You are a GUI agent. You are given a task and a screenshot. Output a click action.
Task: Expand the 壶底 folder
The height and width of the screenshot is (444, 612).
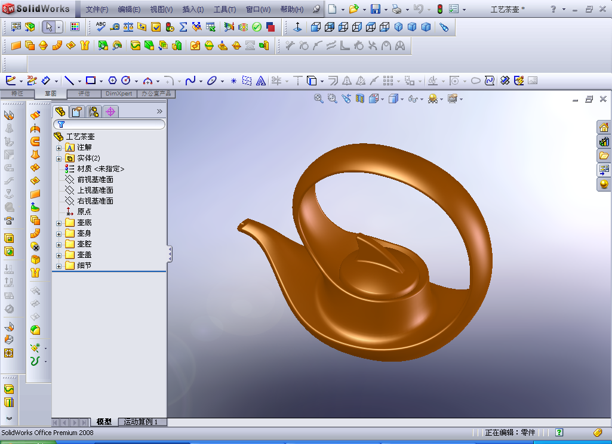pyautogui.click(x=59, y=224)
